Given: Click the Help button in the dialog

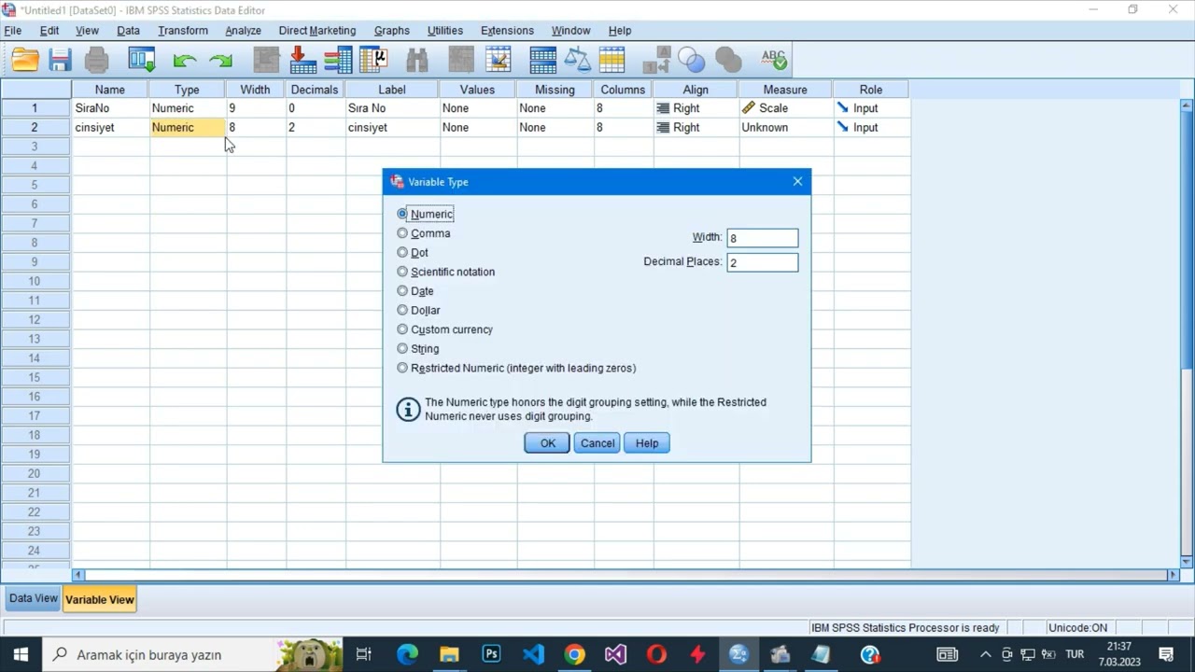Looking at the screenshot, I should (647, 443).
